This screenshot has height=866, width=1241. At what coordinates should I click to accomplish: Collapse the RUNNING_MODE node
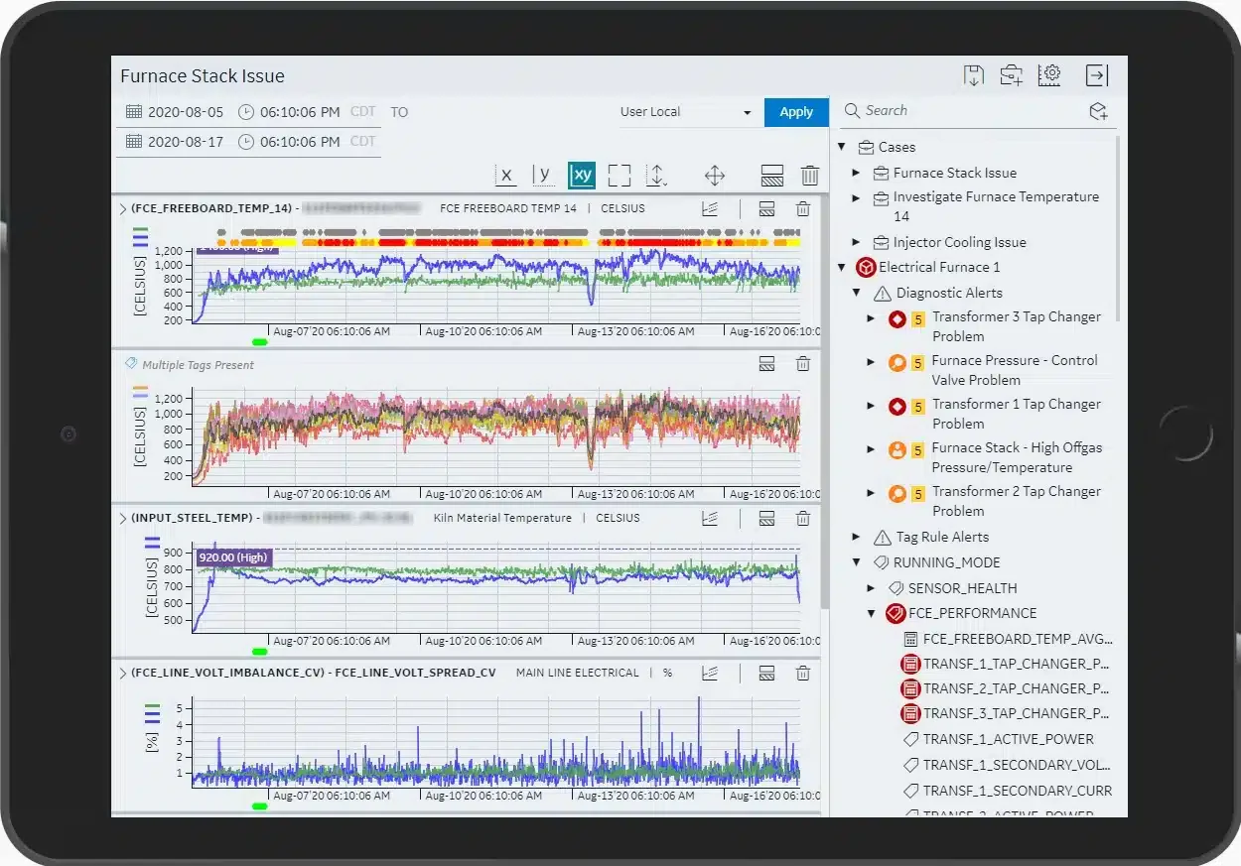[857, 562]
